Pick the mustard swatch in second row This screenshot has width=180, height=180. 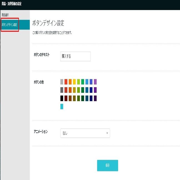point(74,90)
